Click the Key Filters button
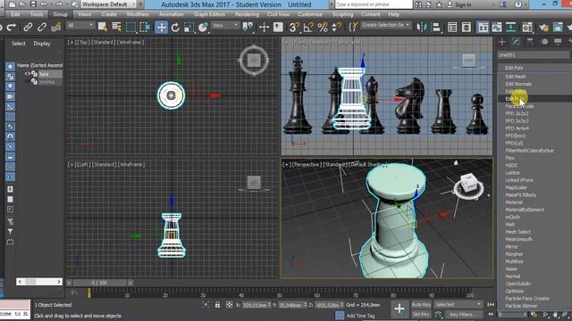 (x=463, y=314)
